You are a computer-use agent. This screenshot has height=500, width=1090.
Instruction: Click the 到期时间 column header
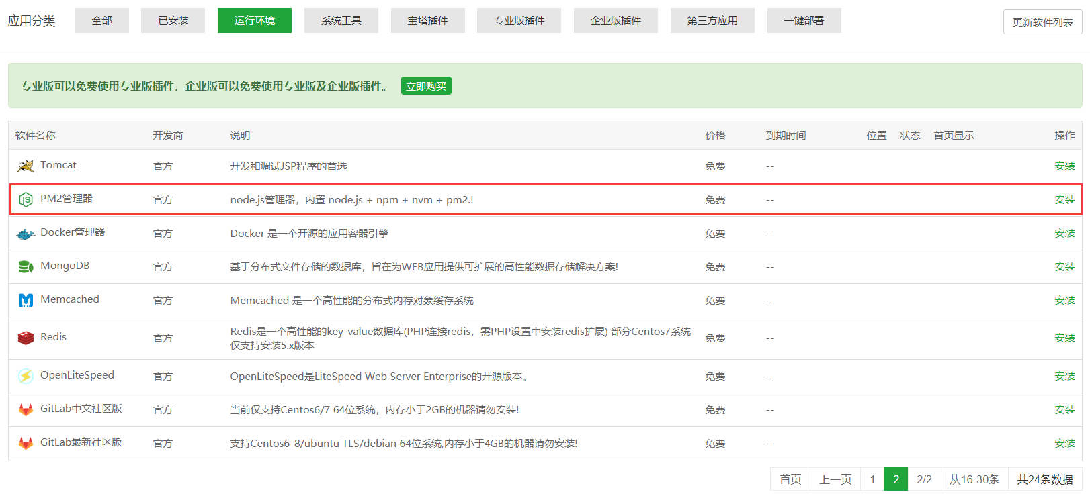(786, 136)
